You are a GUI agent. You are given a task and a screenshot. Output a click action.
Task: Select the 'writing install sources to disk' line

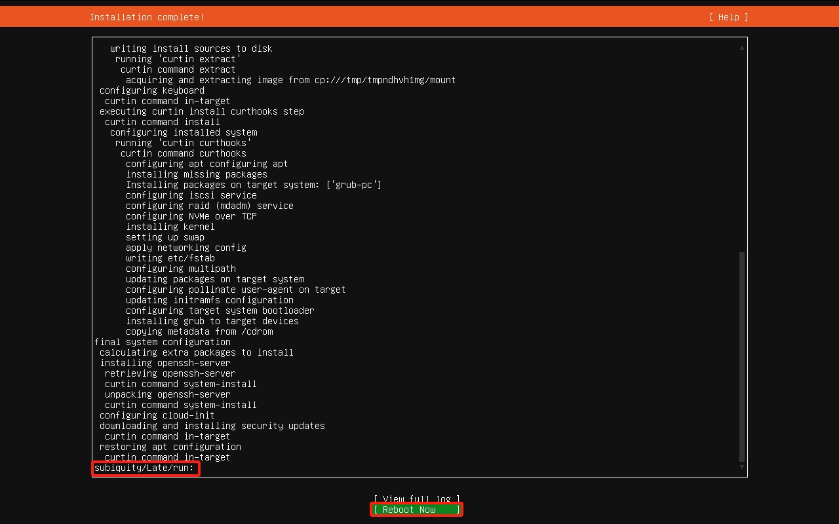tap(191, 48)
